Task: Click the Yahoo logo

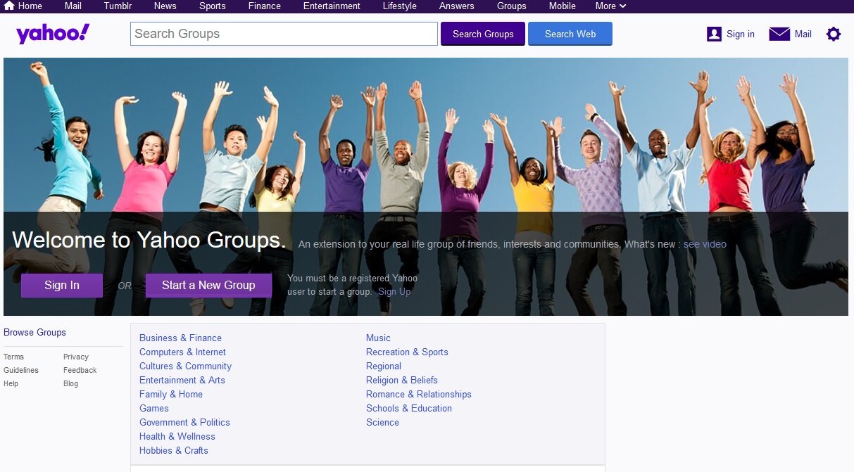Action: pyautogui.click(x=53, y=33)
